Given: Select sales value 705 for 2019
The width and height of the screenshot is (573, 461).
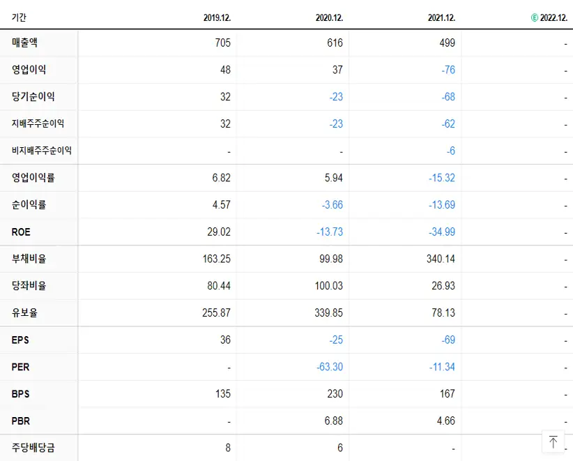Looking at the screenshot, I should [223, 43].
